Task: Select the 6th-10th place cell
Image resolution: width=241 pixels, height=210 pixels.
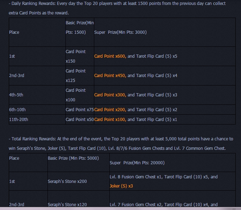Action: [18, 110]
